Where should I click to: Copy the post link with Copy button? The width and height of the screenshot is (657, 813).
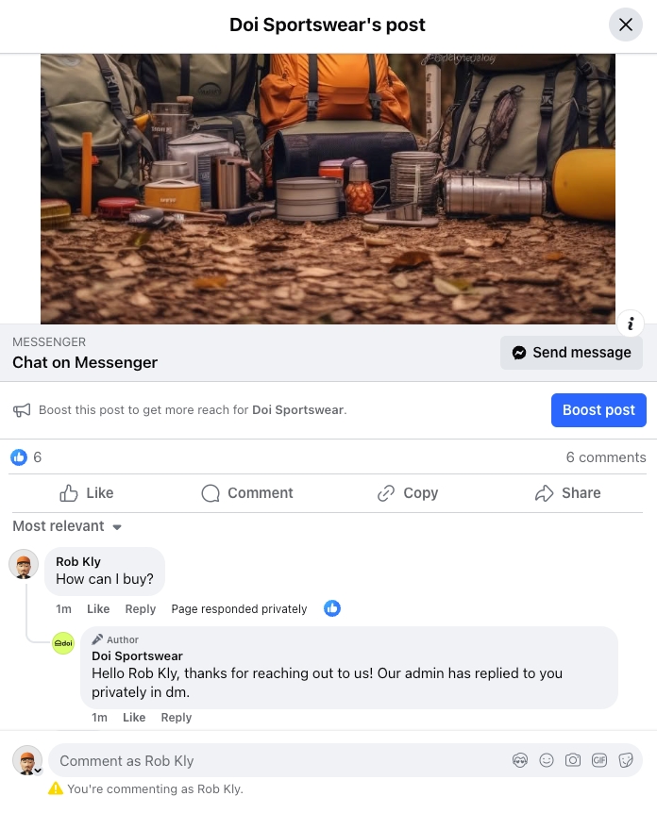pos(408,493)
